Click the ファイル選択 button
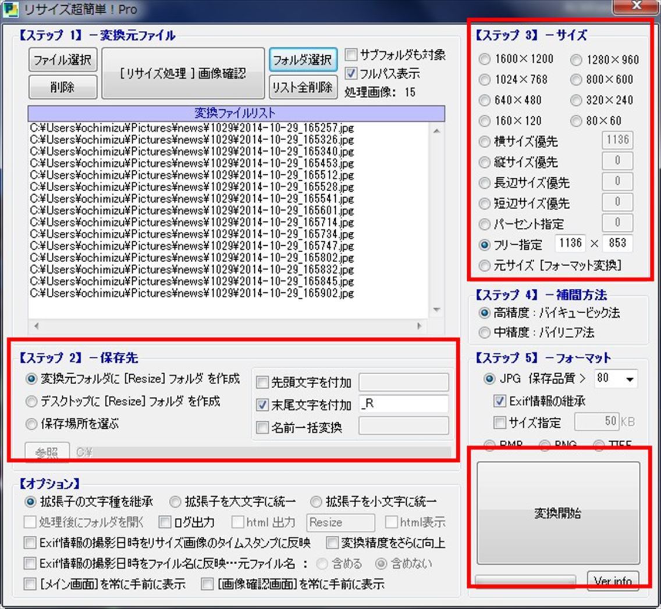This screenshot has height=609, width=661. click(x=61, y=60)
